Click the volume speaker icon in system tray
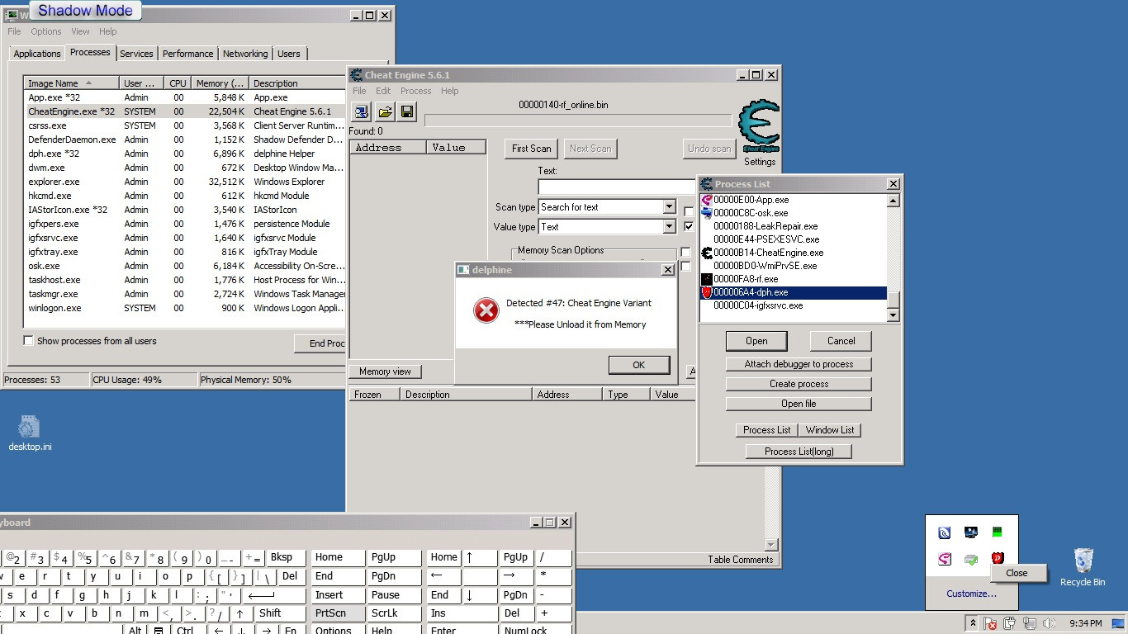Viewport: 1128px width, 634px height. click(1050, 623)
